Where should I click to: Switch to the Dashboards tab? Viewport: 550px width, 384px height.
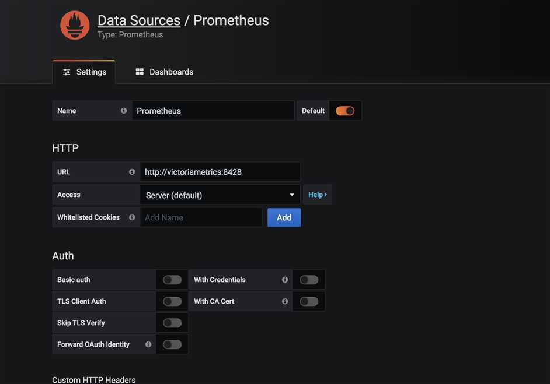tap(165, 72)
